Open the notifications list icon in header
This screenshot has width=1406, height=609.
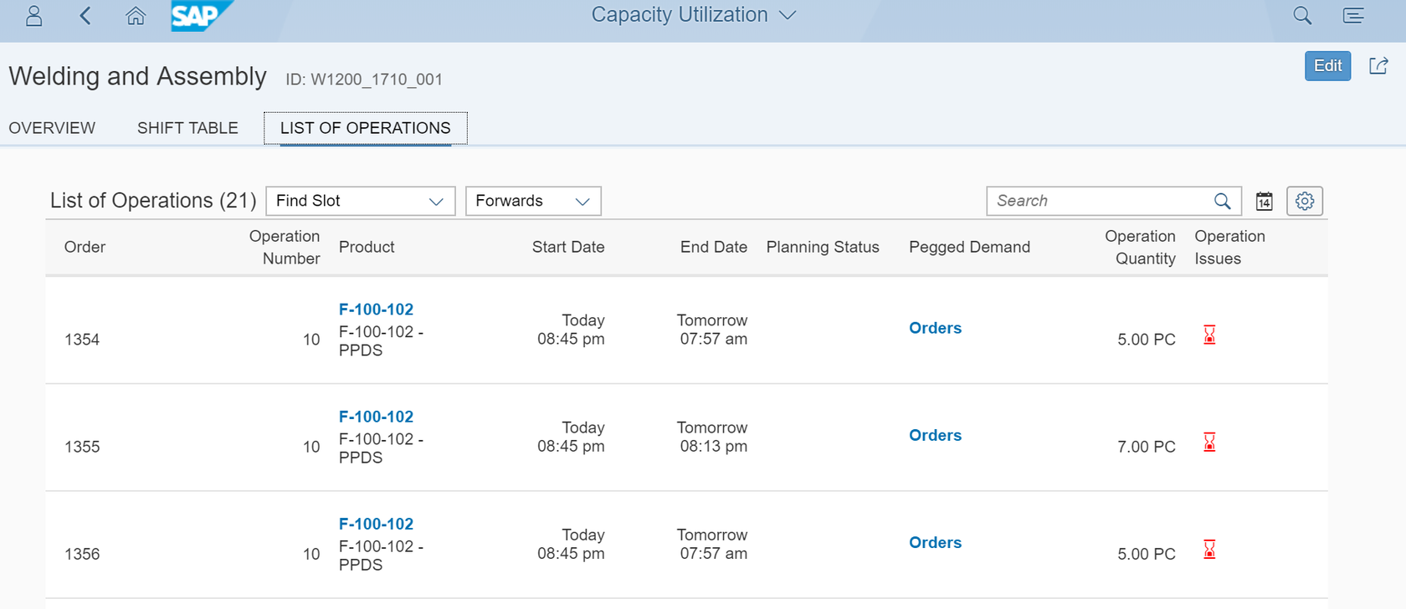[1353, 16]
